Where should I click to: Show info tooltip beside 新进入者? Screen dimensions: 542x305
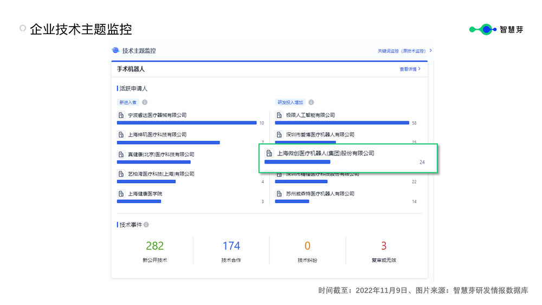[x=145, y=102]
